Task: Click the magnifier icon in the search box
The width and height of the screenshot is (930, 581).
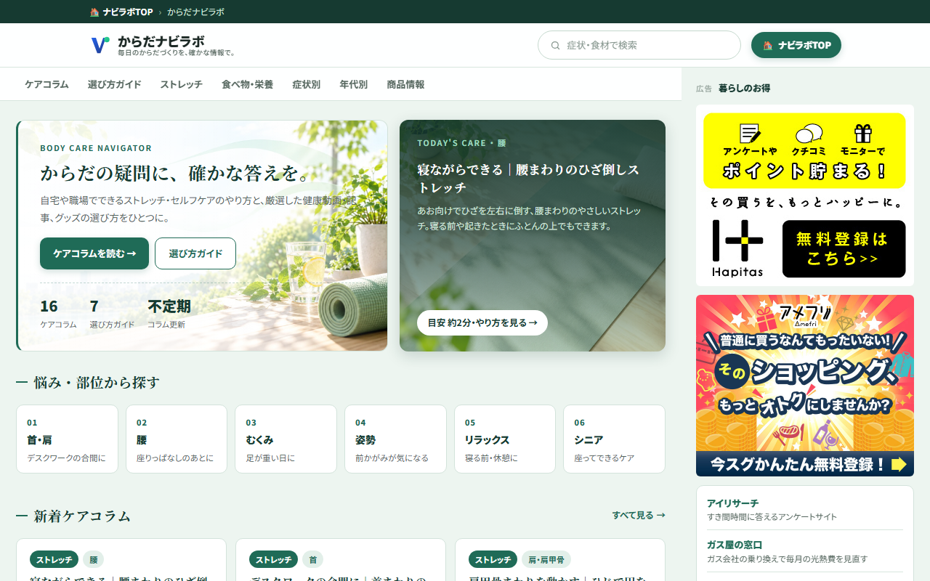Action: [x=556, y=45]
